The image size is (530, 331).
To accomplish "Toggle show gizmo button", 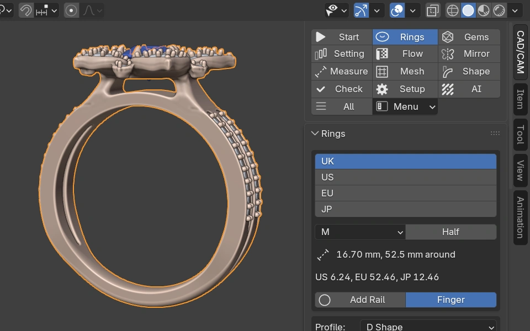I will 361,10.
